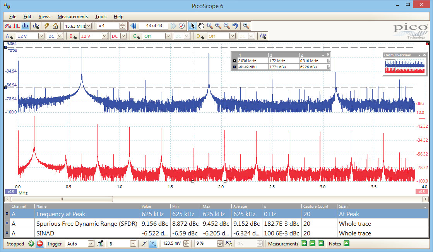
Task: Open the Tools menu
Action: click(101, 17)
